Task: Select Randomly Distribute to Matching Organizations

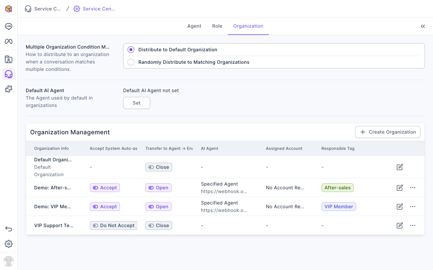Action: tap(131, 62)
